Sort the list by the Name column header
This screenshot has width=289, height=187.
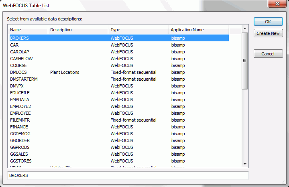[x=28, y=30]
